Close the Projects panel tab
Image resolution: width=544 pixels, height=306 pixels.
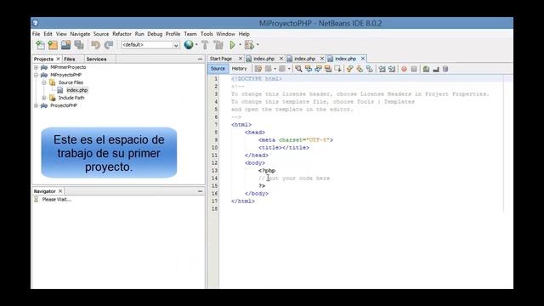(58, 59)
